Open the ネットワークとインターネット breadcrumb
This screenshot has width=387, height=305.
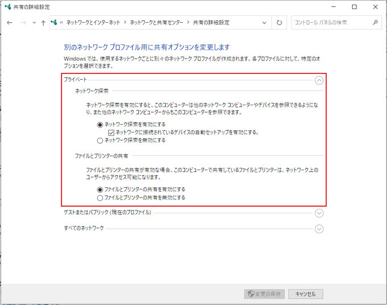[93, 22]
